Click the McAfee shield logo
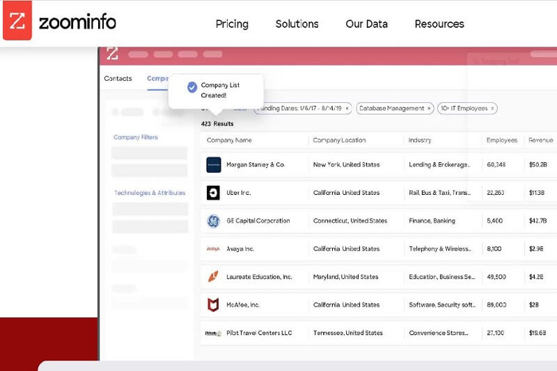This screenshot has width=557, height=371. click(213, 305)
